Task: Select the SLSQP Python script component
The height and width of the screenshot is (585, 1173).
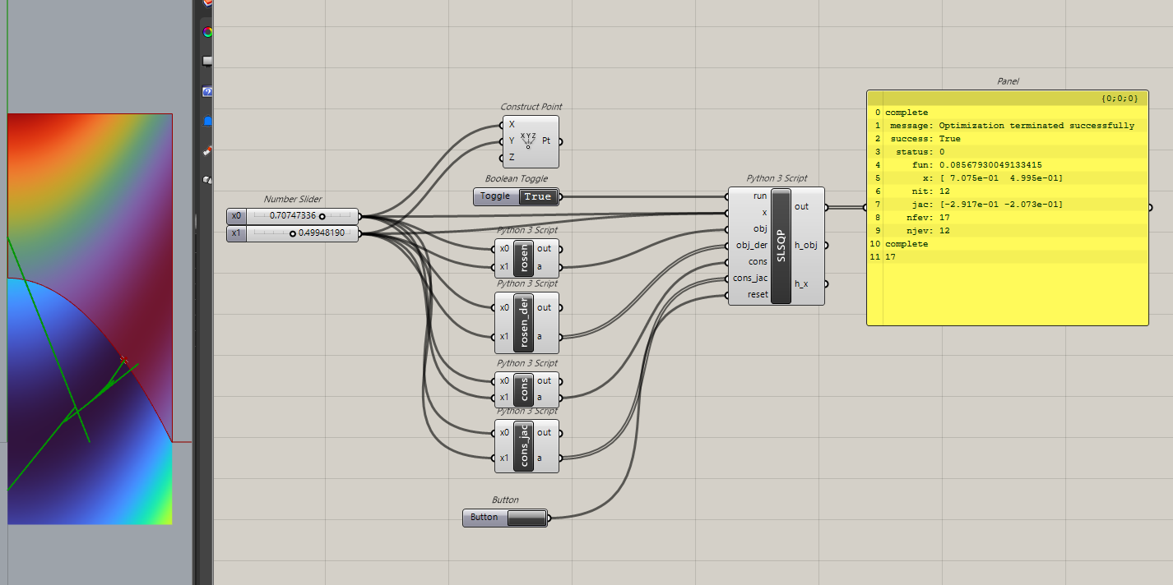Action: coord(781,246)
